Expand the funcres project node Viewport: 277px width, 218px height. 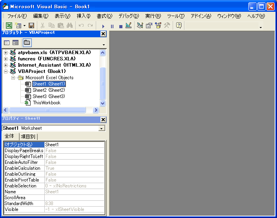click(x=5, y=59)
